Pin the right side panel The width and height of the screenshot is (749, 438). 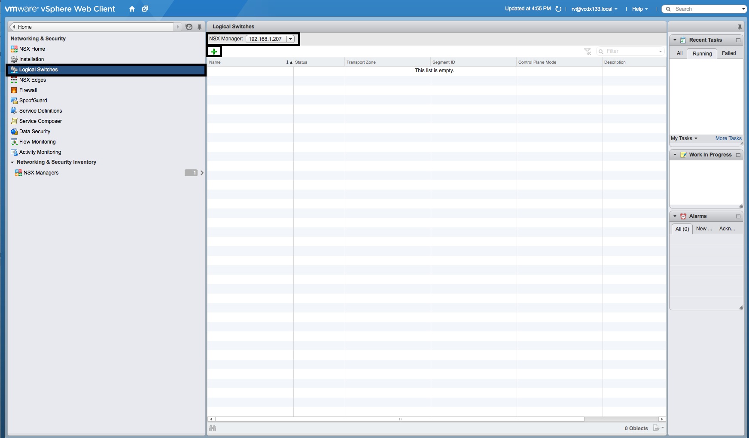point(740,27)
